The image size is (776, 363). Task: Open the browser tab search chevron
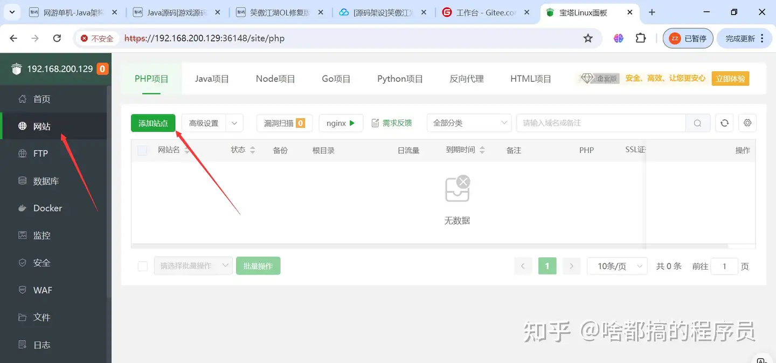(12, 12)
